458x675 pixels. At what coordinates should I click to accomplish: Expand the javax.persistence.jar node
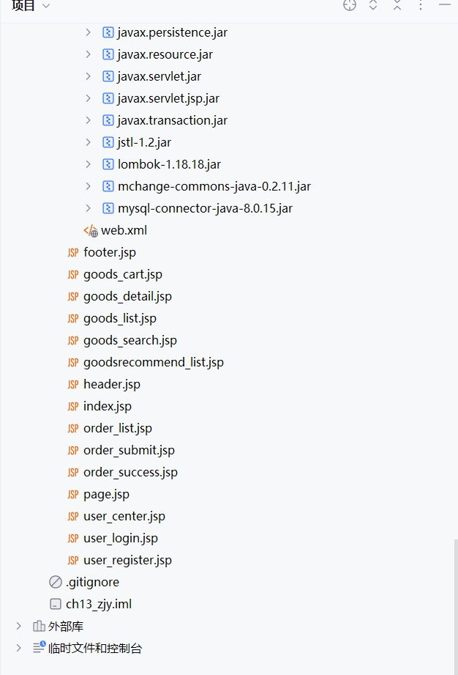(x=89, y=32)
